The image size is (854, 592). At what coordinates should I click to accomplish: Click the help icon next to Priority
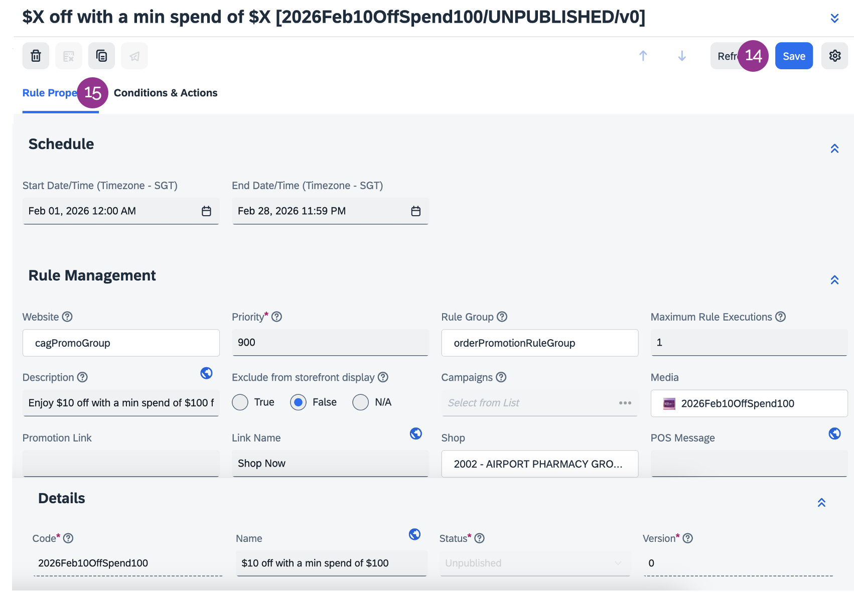(276, 317)
